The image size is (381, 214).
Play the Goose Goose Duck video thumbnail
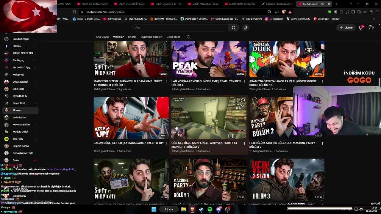(x=287, y=59)
